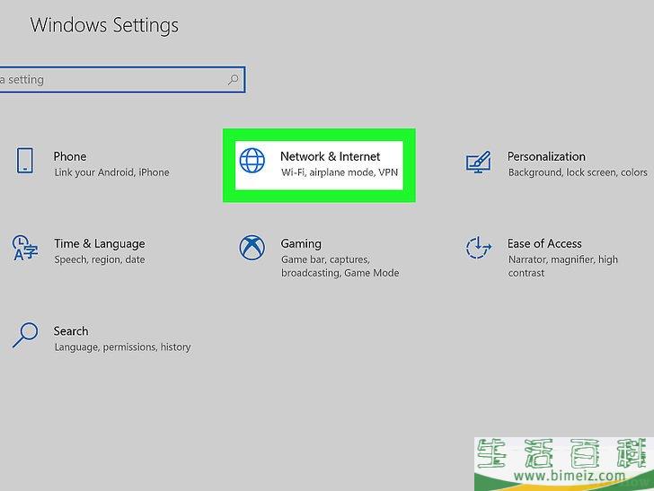Click the Windows Settings heading

click(104, 25)
